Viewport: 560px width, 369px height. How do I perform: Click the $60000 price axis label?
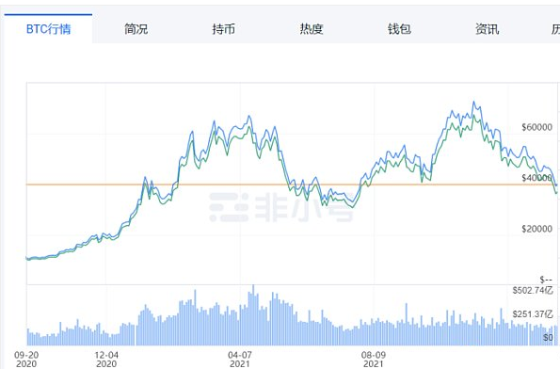[x=536, y=127]
